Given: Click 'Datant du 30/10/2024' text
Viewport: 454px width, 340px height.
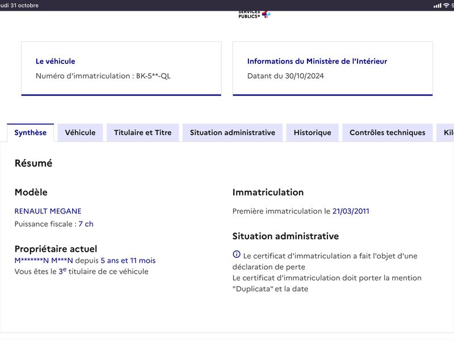Looking at the screenshot, I should tap(285, 76).
